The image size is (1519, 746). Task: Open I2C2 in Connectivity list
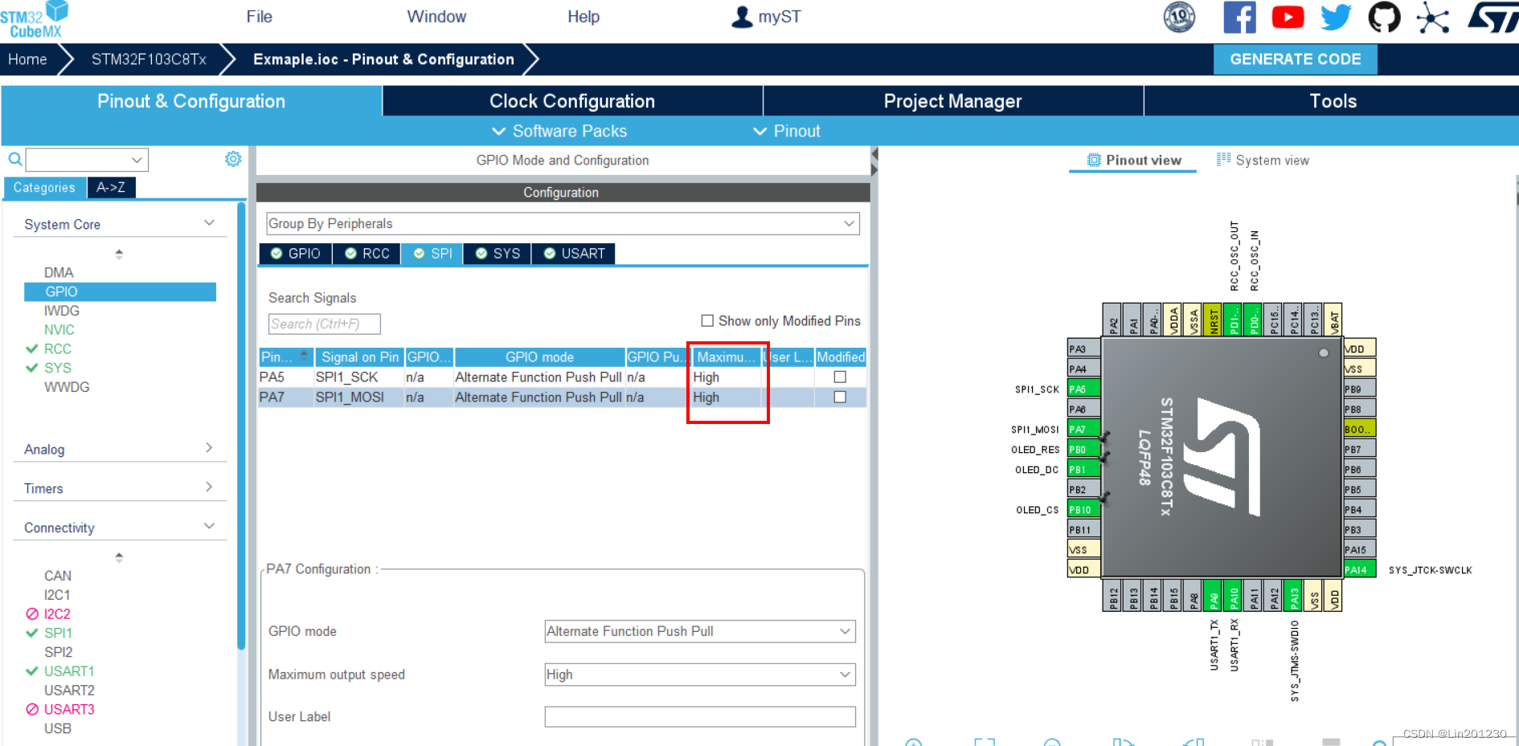click(x=56, y=614)
